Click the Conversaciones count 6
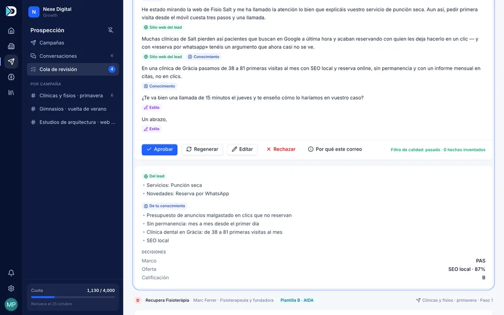Viewport: 504px width, 315px height. tap(112, 56)
